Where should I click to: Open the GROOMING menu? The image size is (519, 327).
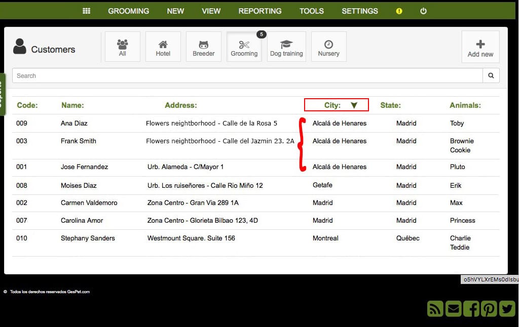coord(128,11)
